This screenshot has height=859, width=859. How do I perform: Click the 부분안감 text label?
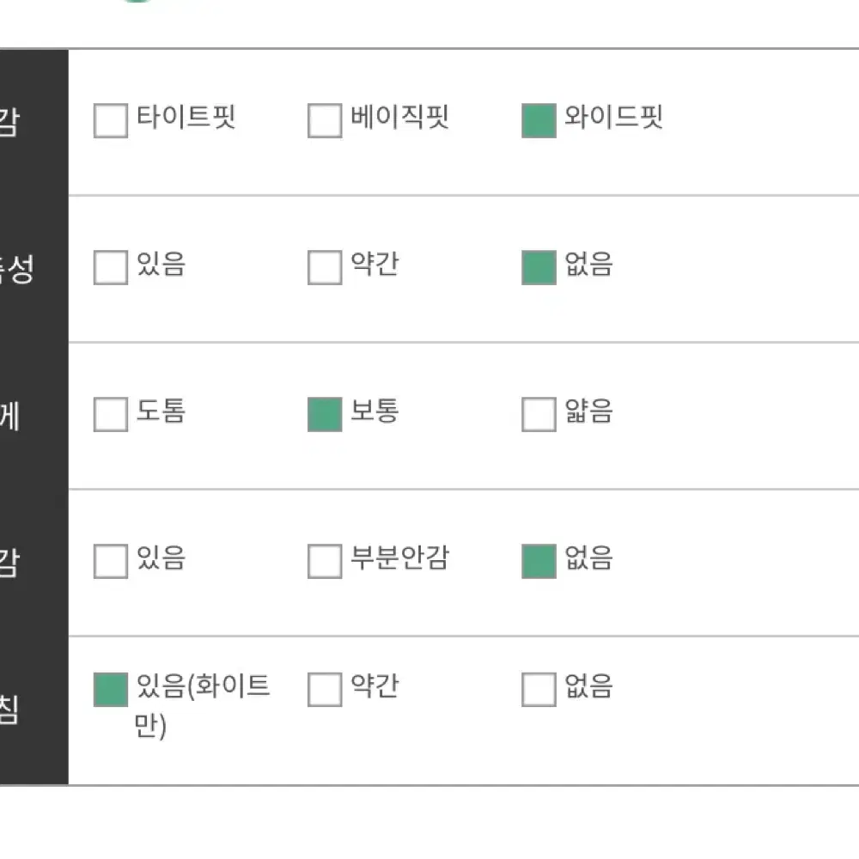click(x=400, y=557)
